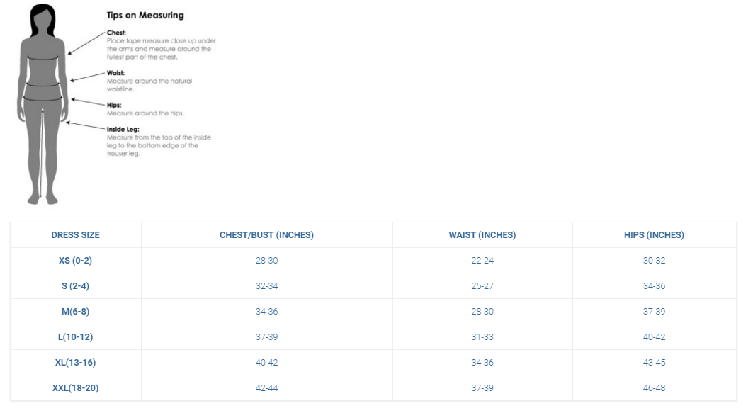
Task: Click the 28-30 chest value for XS
Action: 266,260
